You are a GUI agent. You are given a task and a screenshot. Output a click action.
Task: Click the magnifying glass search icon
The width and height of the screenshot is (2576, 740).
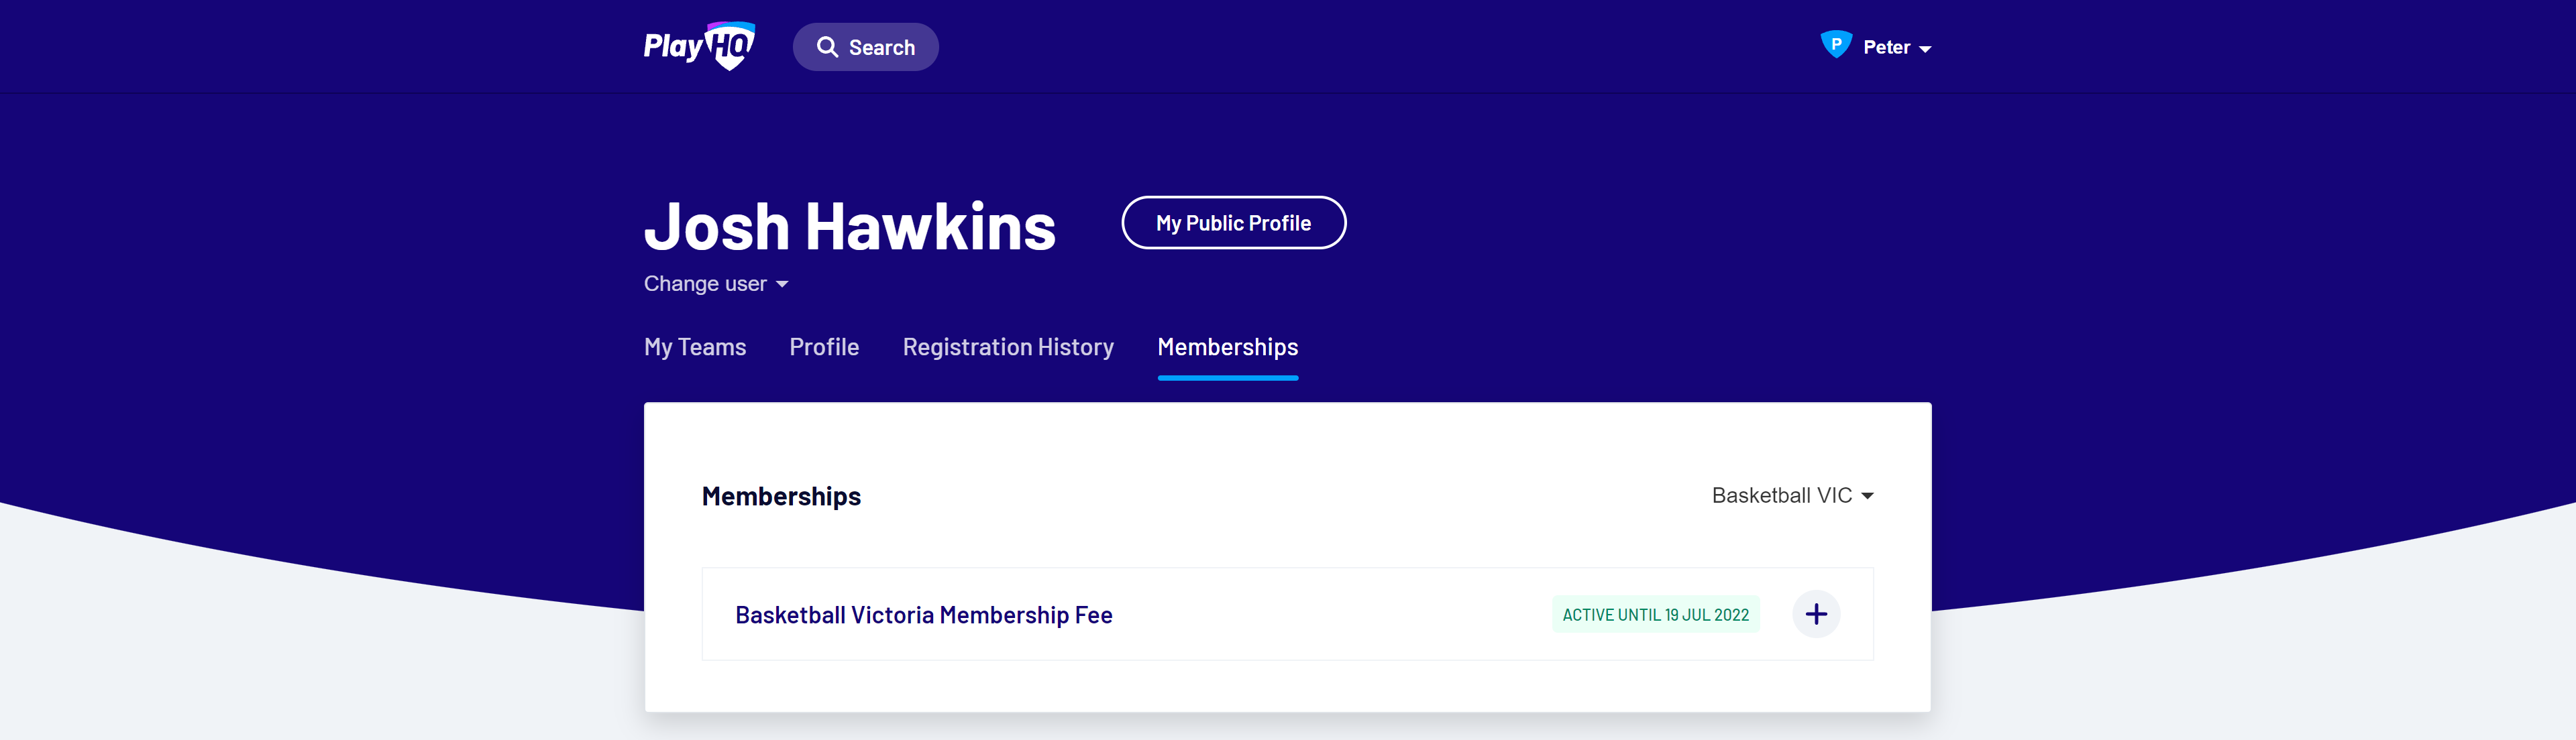tap(827, 46)
